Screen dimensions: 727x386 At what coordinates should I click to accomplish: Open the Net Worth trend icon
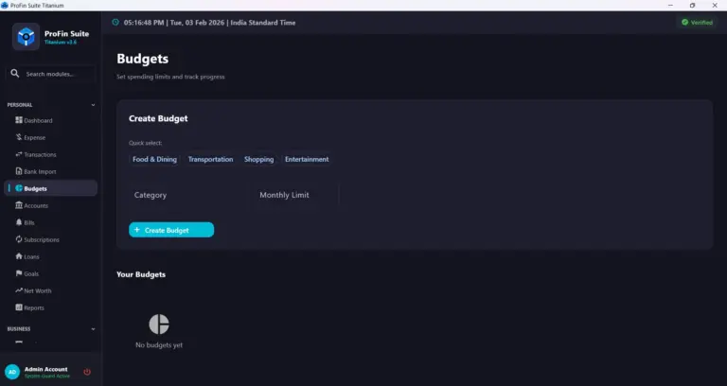pyautogui.click(x=19, y=290)
